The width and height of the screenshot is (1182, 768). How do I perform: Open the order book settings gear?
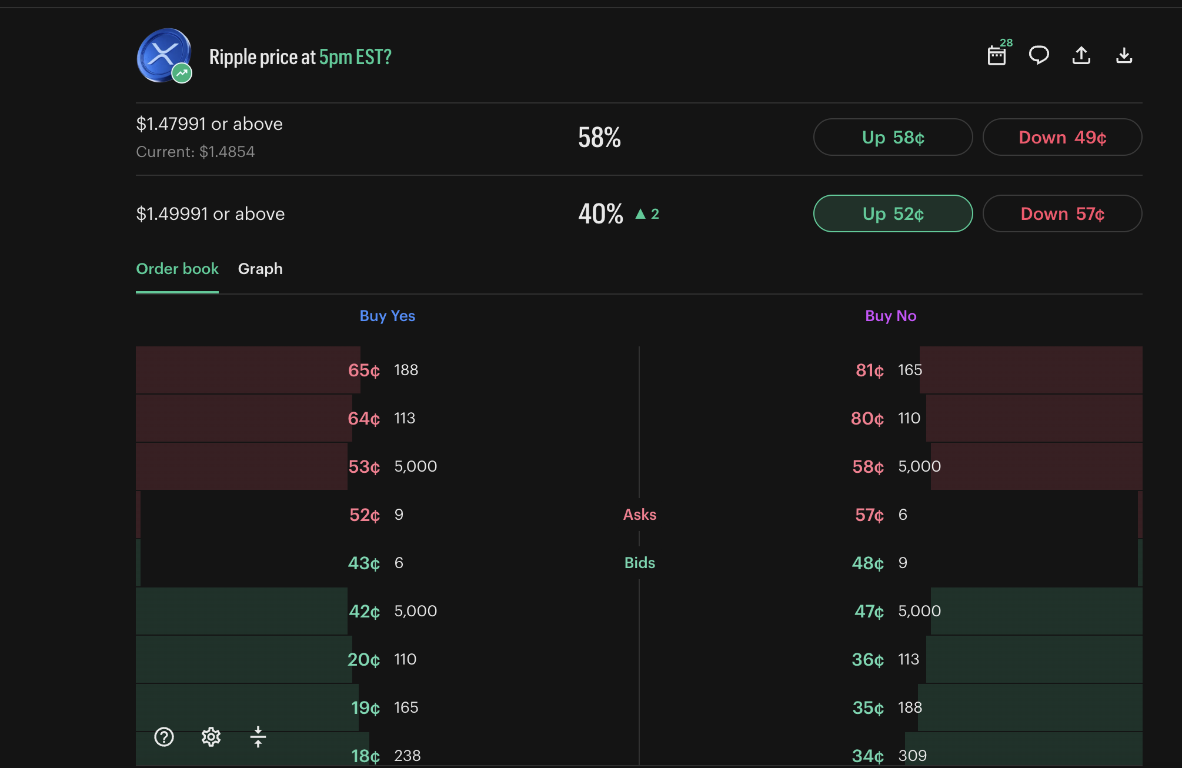[211, 737]
